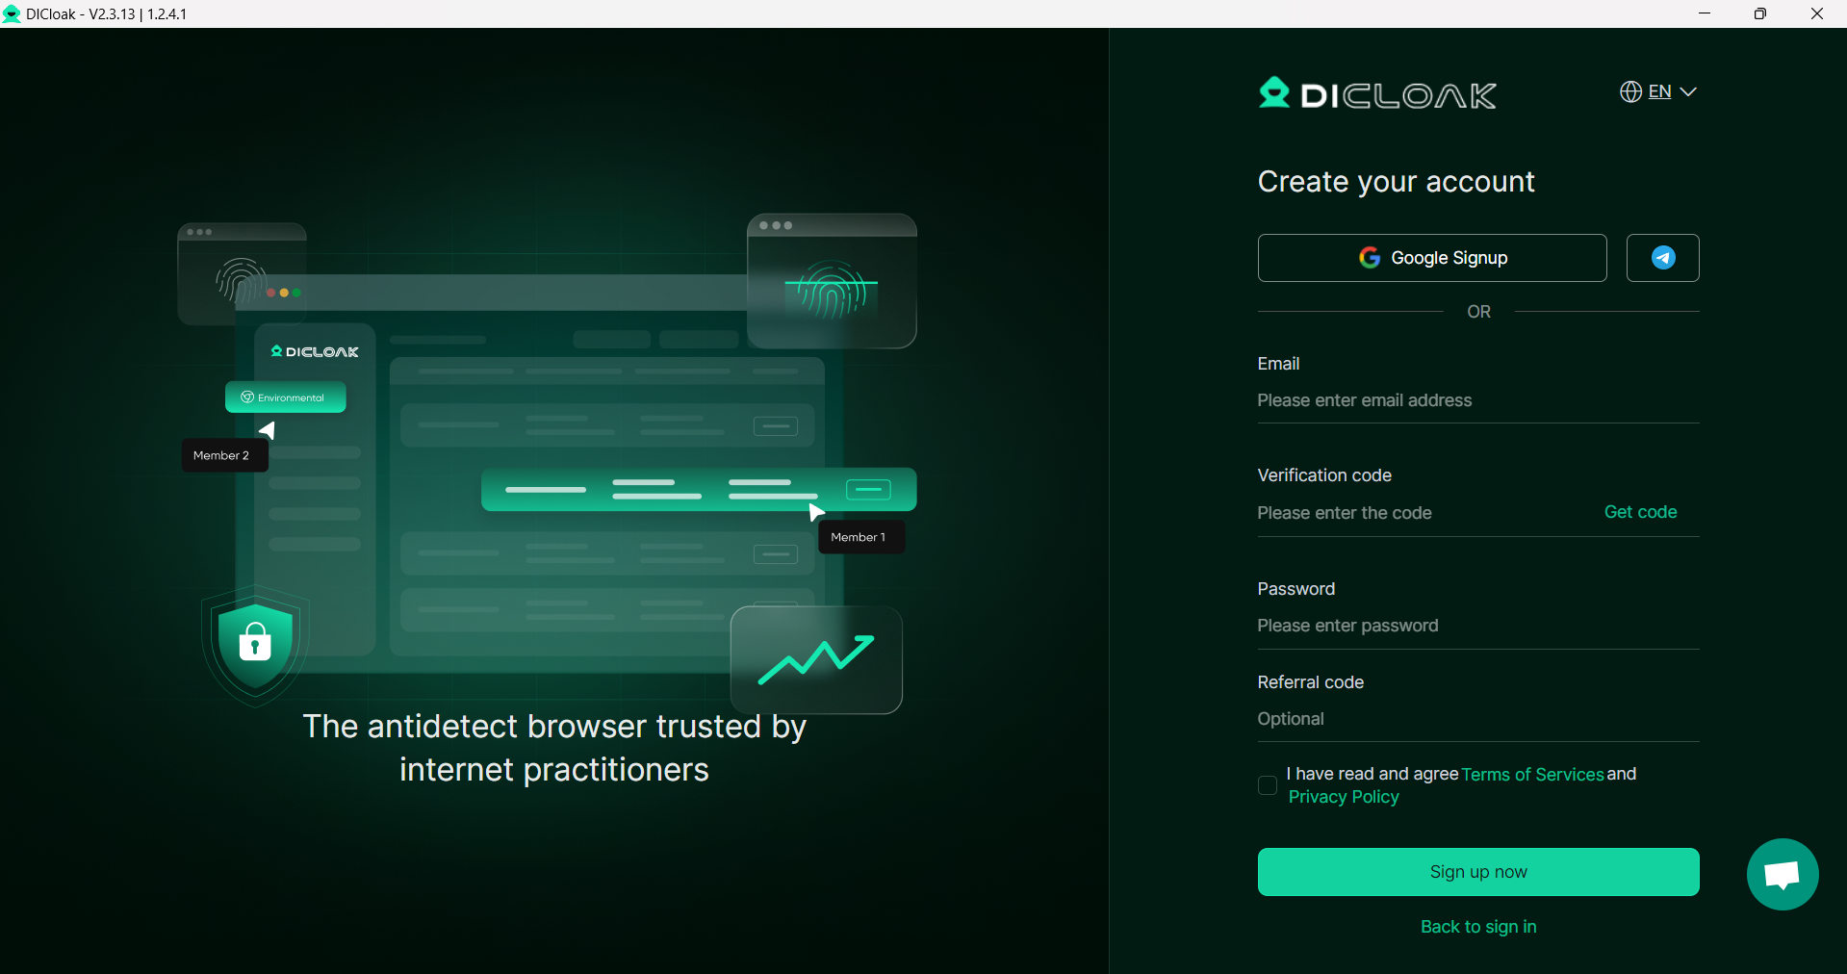Select Google Signup
Screen dimensions: 1847x974
[1432, 258]
